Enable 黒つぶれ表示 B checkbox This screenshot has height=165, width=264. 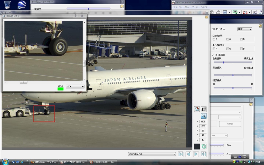241,49
